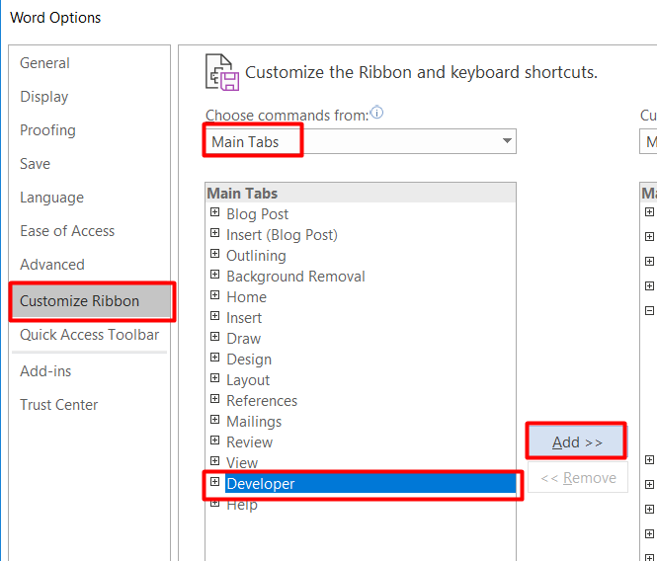Select Mailings in the list

(254, 422)
